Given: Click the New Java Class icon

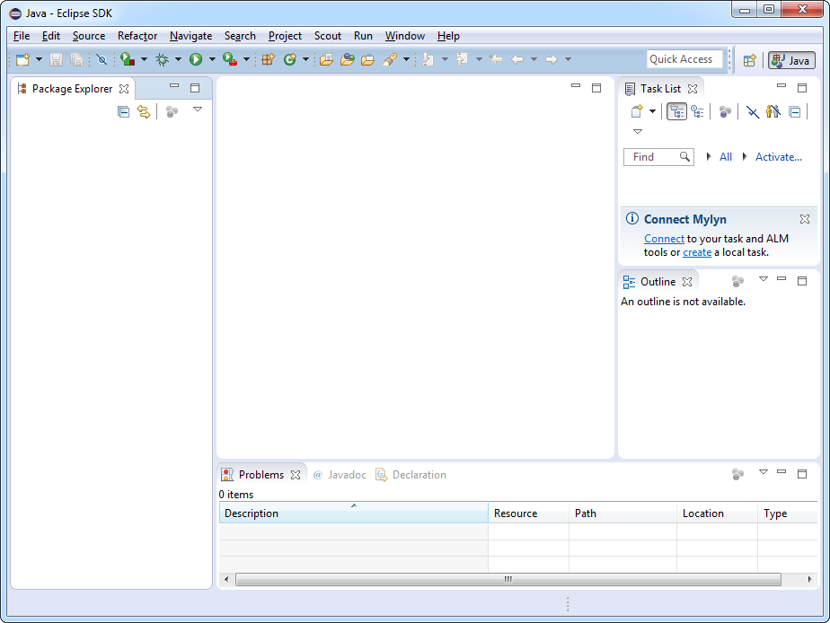Looking at the screenshot, I should click(289, 59).
